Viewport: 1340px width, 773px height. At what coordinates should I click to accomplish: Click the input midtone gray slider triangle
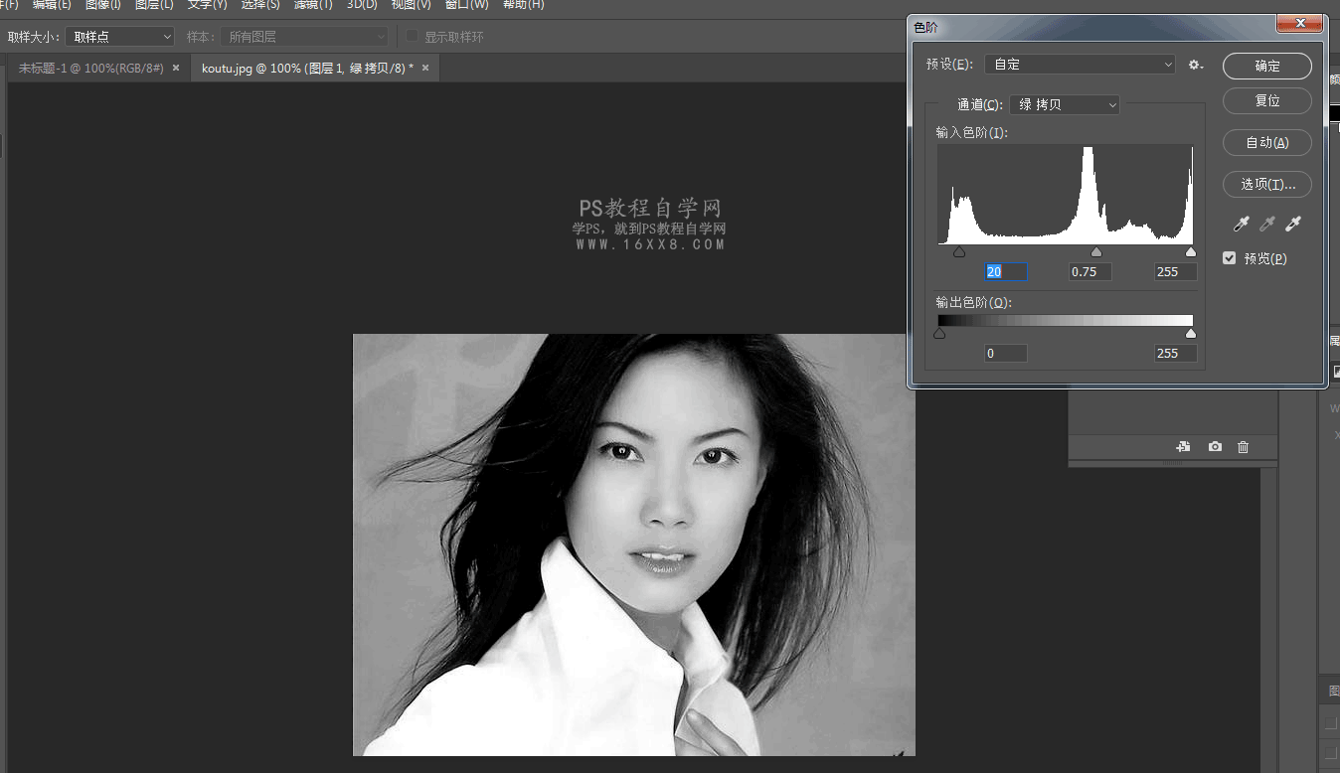click(x=1096, y=252)
